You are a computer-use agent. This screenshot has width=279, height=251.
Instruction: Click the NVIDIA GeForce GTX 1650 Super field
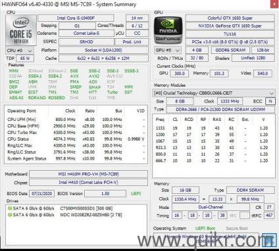click(230, 26)
